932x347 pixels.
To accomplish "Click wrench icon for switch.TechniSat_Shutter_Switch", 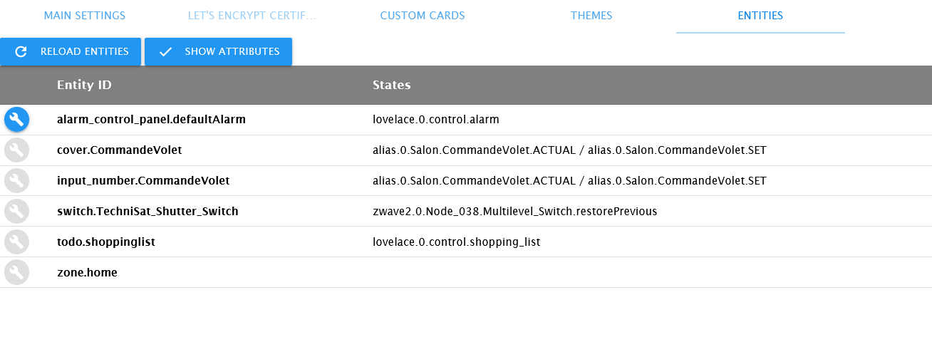I will click(x=16, y=212).
